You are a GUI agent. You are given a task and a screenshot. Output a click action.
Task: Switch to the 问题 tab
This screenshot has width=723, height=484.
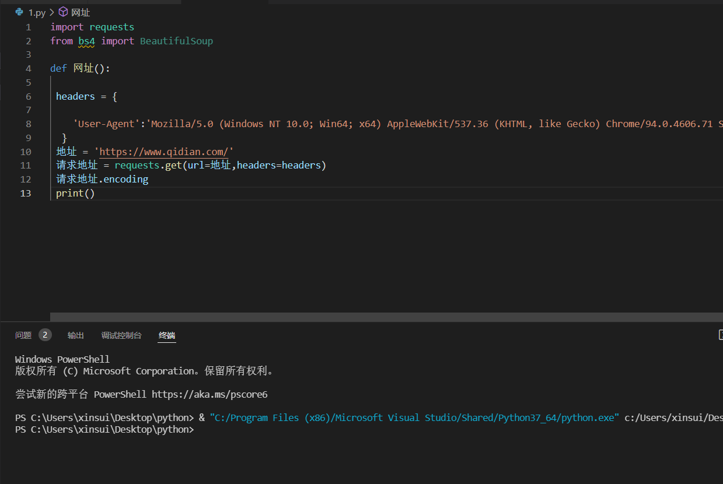[23, 335]
